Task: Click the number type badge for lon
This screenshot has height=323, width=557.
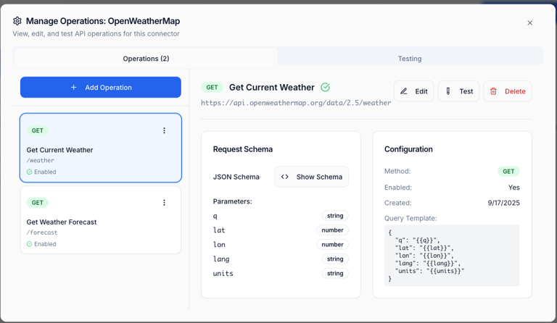Action: 332,245
